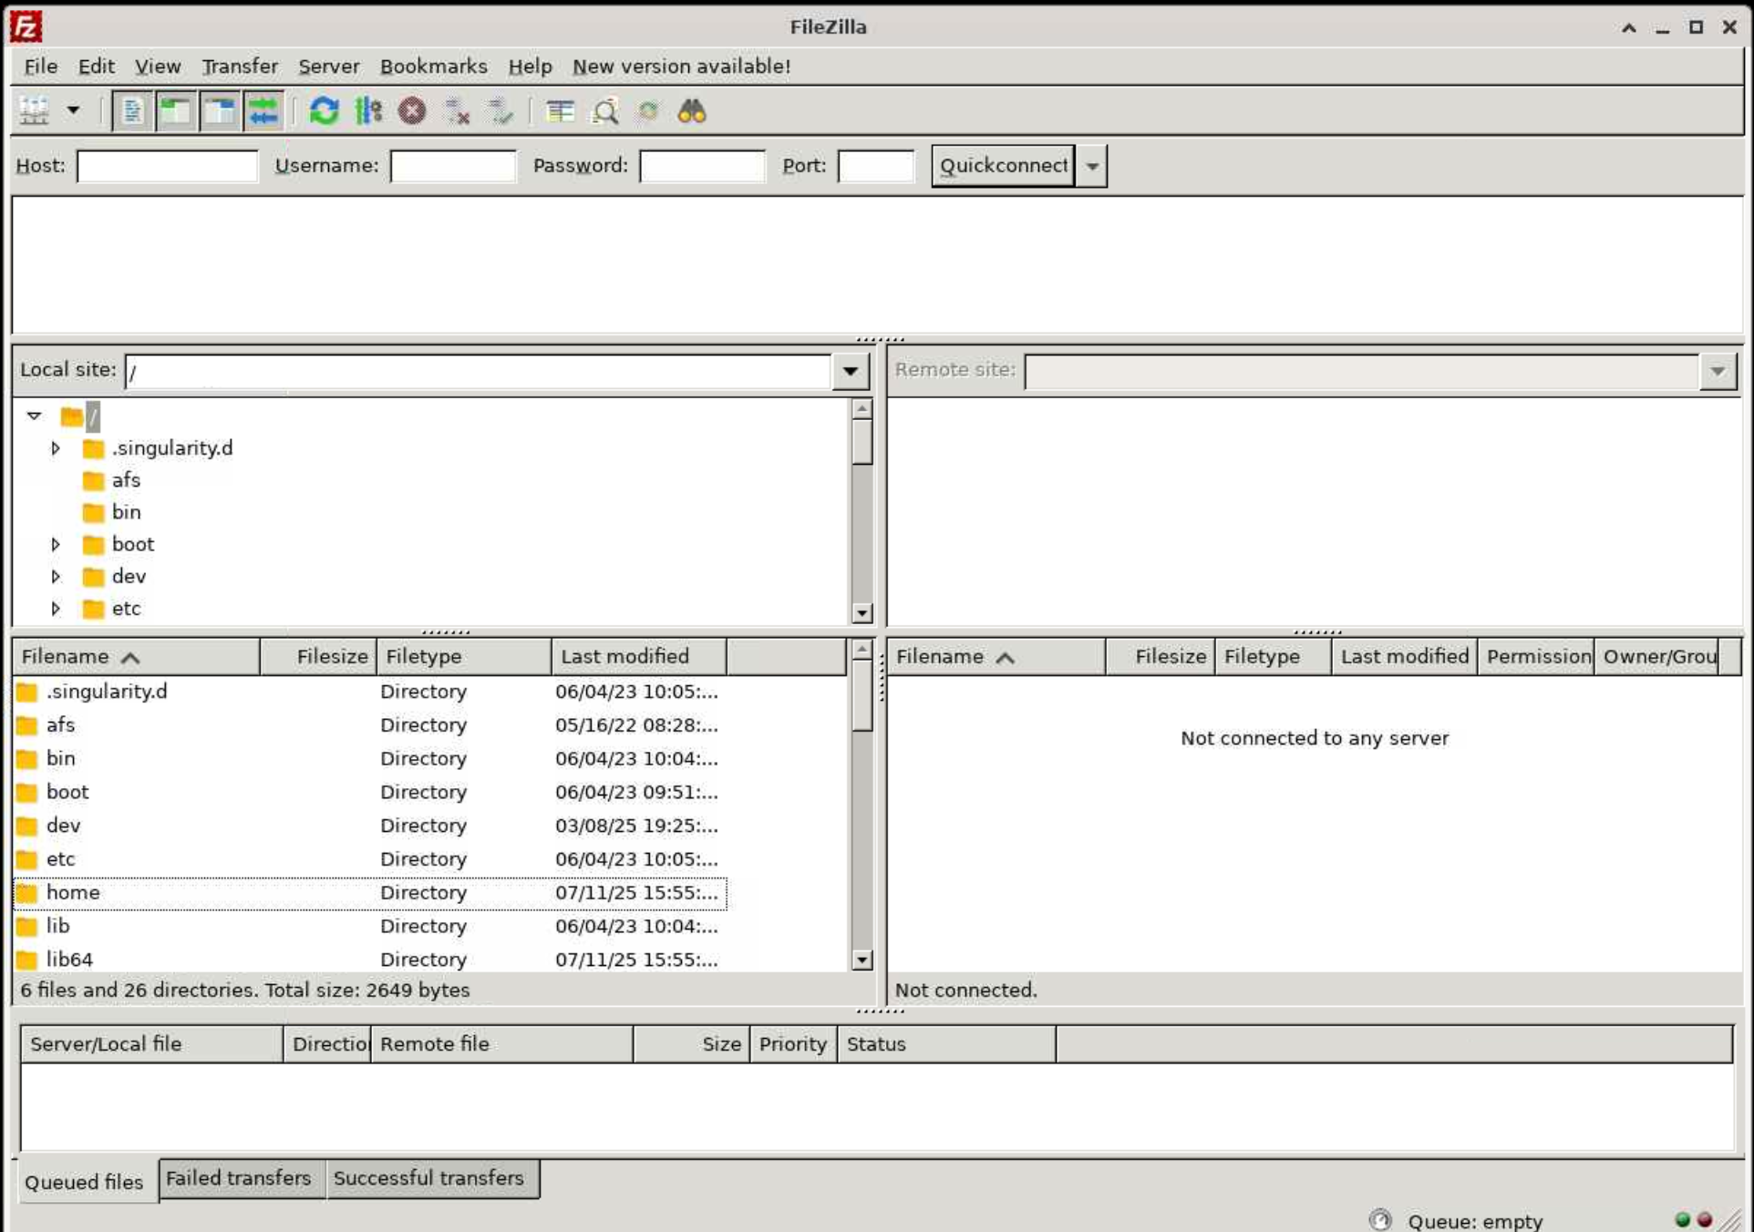Sort local list by Filename header
1754x1232 pixels.
(x=137, y=656)
